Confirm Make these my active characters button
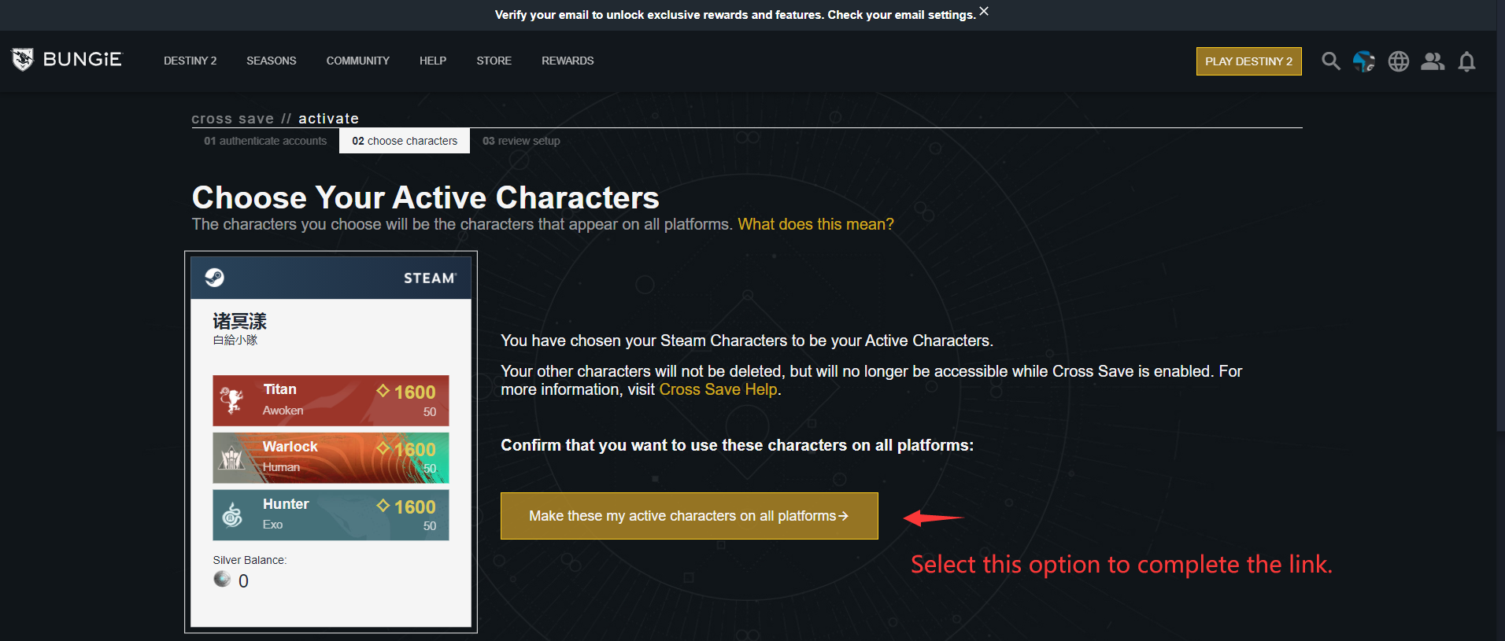This screenshot has width=1505, height=641. [x=689, y=516]
